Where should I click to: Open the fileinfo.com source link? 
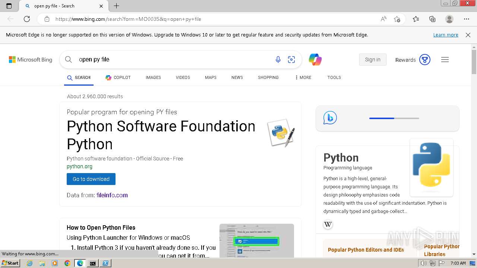point(112,195)
